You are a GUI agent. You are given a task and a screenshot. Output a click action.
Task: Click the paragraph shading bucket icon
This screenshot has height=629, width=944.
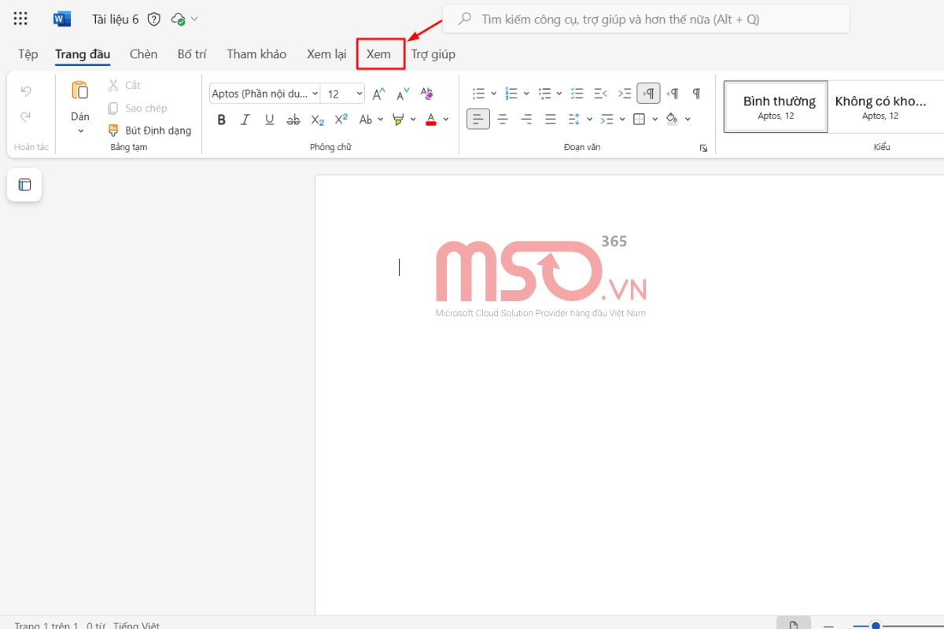pyautogui.click(x=672, y=120)
